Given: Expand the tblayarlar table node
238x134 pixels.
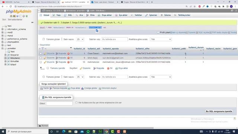Looking at the screenshot, I should [x=6, y=55].
